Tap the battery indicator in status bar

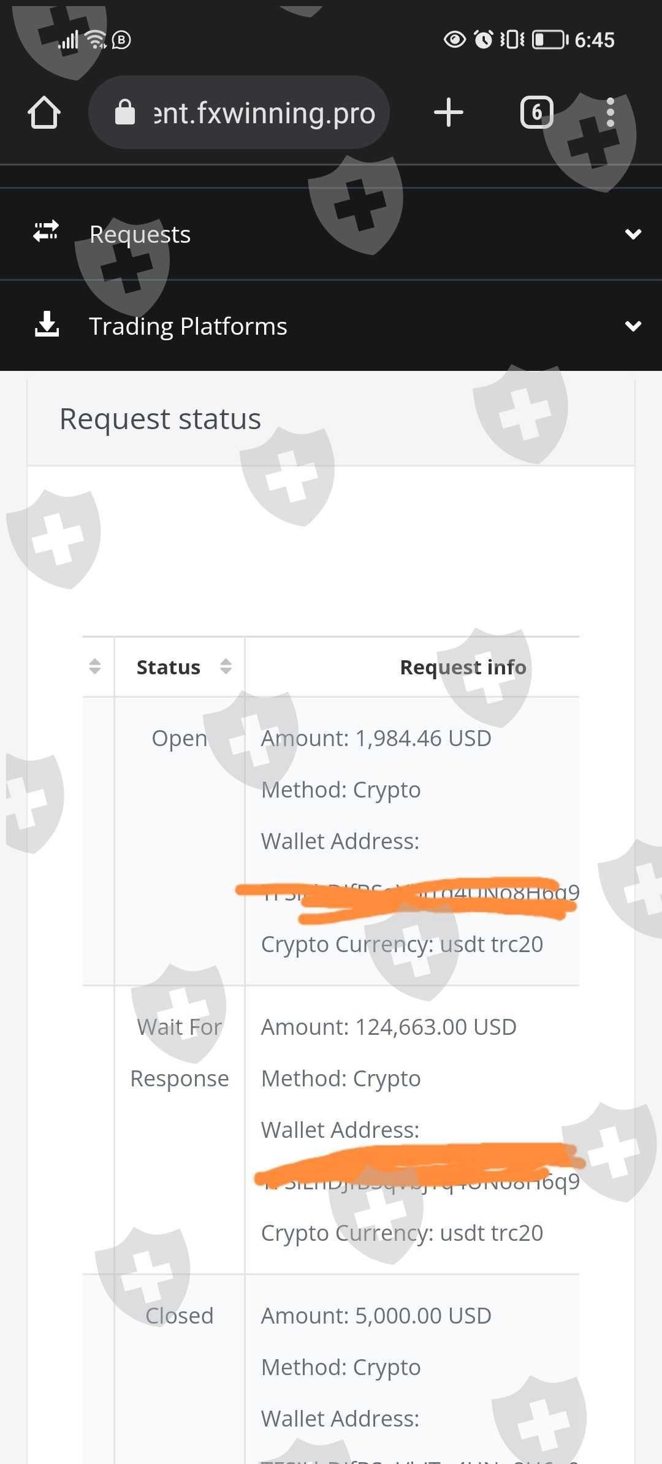tap(550, 40)
